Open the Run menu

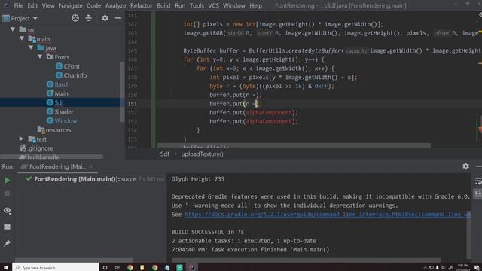pos(180,5)
